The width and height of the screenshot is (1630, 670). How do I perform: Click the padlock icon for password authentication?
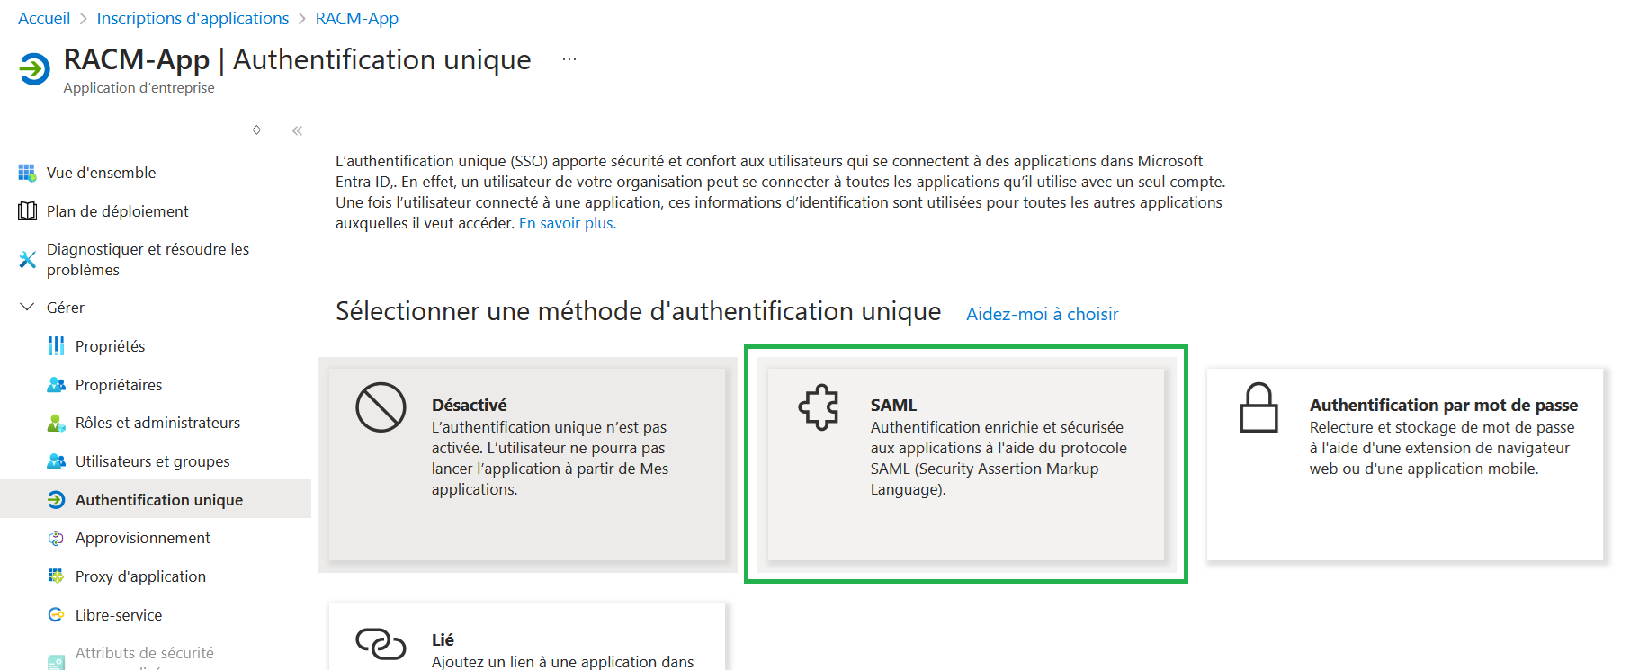(1258, 407)
